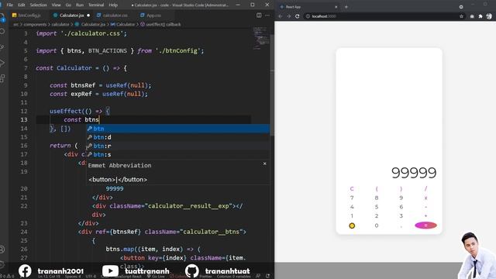496x279 pixels.
Task: Click the Calculator.jsx breadcrumb item
Action: pyautogui.click(x=90, y=24)
